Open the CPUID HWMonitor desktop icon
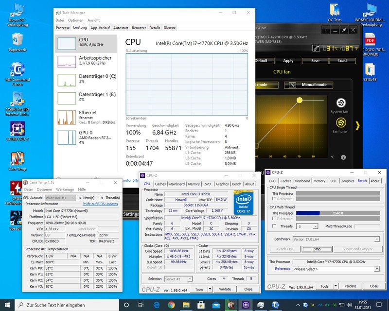This screenshot has width=389, height=311. tap(17, 193)
